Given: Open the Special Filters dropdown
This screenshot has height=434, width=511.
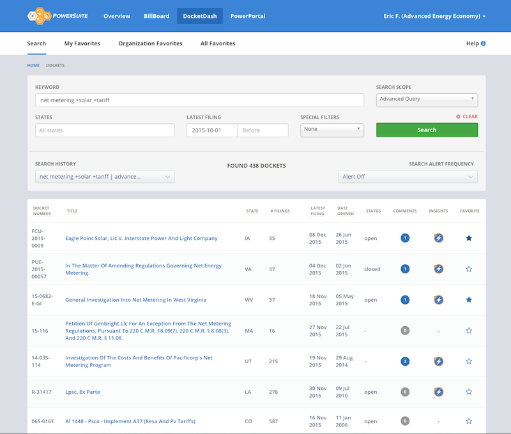Looking at the screenshot, I should (332, 130).
